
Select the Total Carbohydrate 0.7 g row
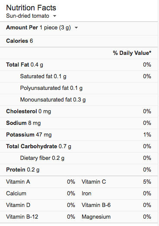pyautogui.click(x=79, y=146)
